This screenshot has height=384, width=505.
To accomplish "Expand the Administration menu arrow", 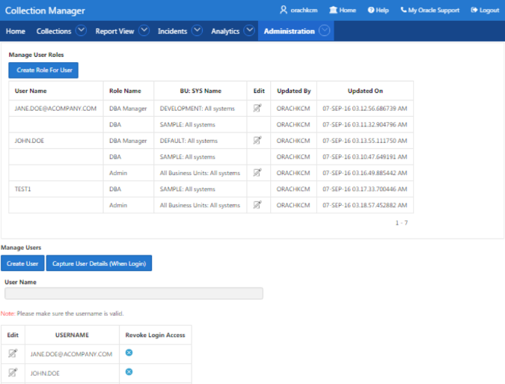I will 324,31.
